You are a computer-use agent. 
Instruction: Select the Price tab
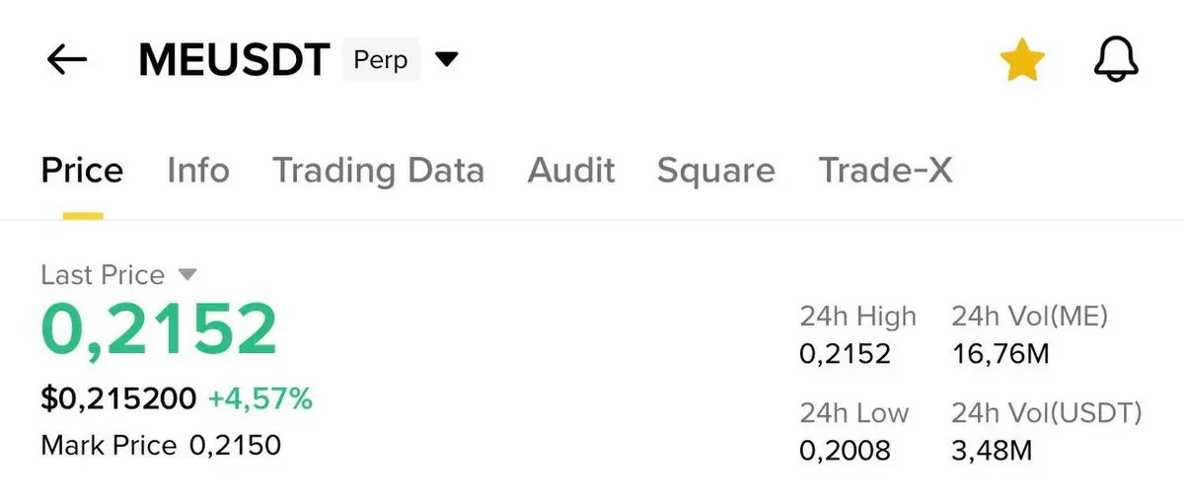coord(82,171)
